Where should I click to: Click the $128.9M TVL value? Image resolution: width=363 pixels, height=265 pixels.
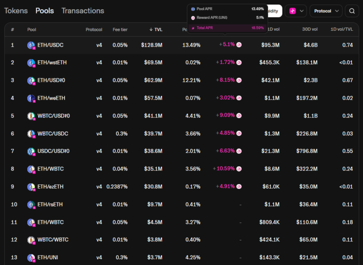pyautogui.click(x=152, y=45)
